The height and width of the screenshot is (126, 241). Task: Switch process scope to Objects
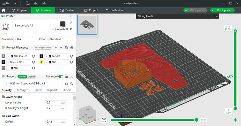(x=31, y=77)
